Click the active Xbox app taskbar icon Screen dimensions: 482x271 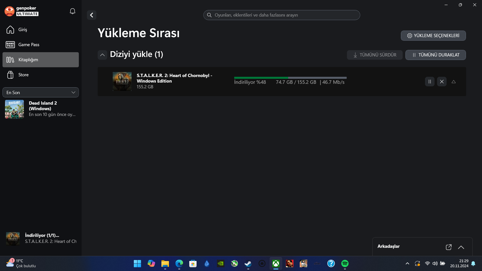[x=276, y=263]
